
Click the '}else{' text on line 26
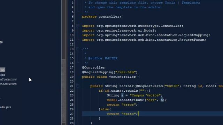tap(105, 109)
